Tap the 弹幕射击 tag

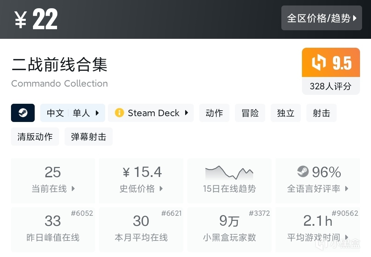(x=89, y=137)
